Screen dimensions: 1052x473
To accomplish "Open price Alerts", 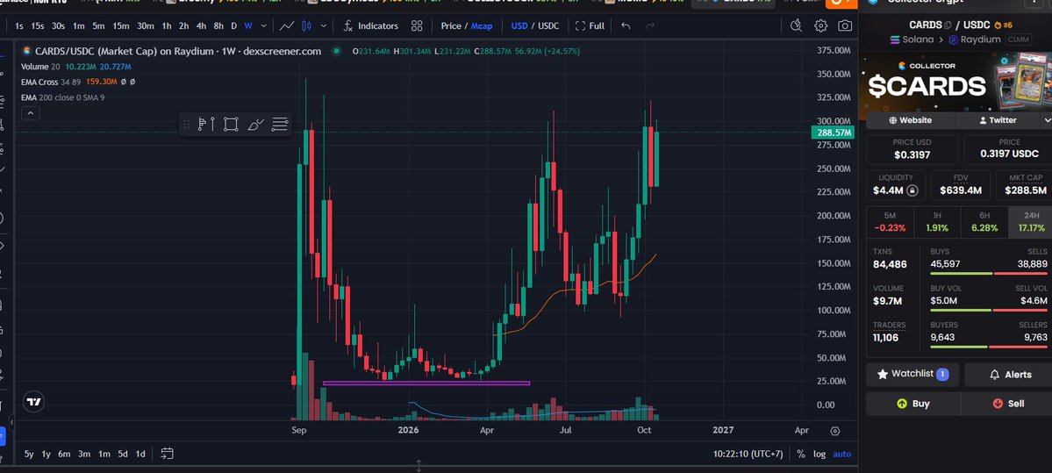I will (x=1009, y=375).
